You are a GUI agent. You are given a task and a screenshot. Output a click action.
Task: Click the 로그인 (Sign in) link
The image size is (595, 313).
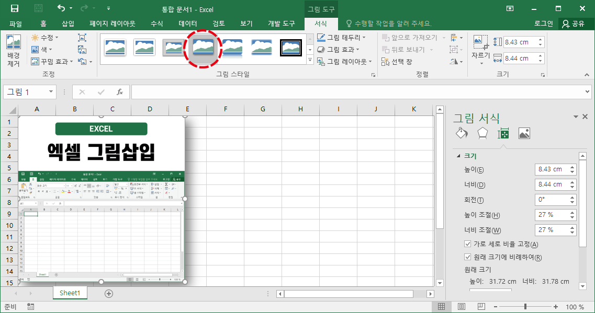543,24
